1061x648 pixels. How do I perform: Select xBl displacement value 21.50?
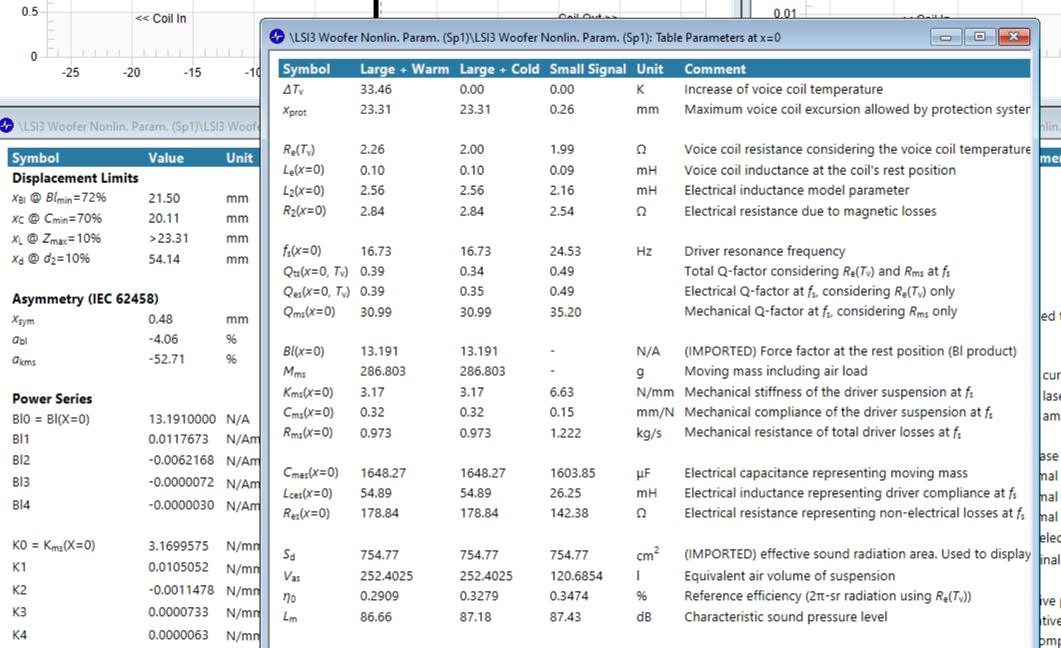pos(164,198)
